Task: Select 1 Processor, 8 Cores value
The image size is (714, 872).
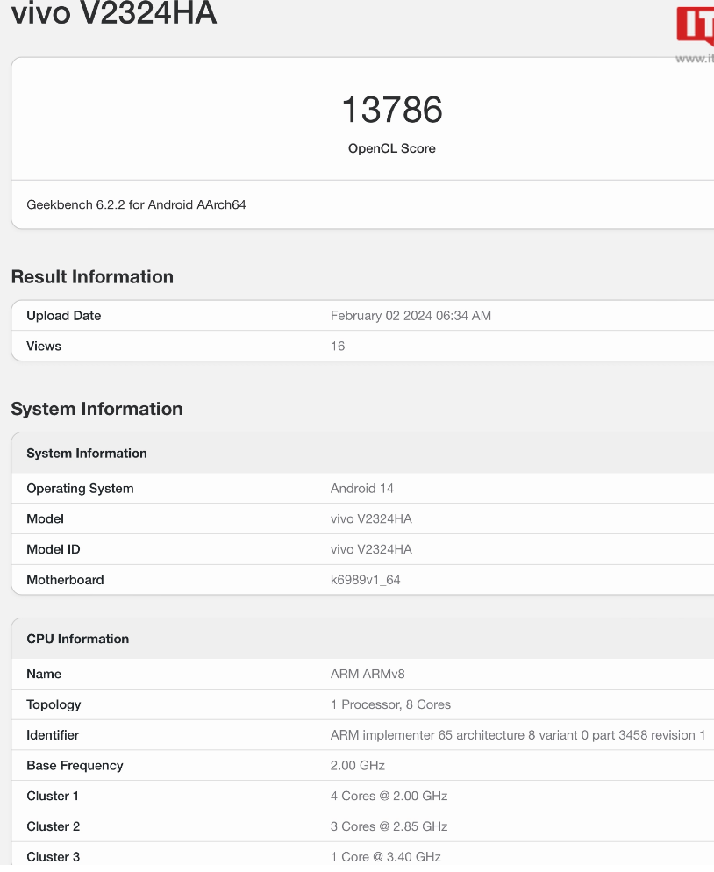Action: click(x=390, y=704)
